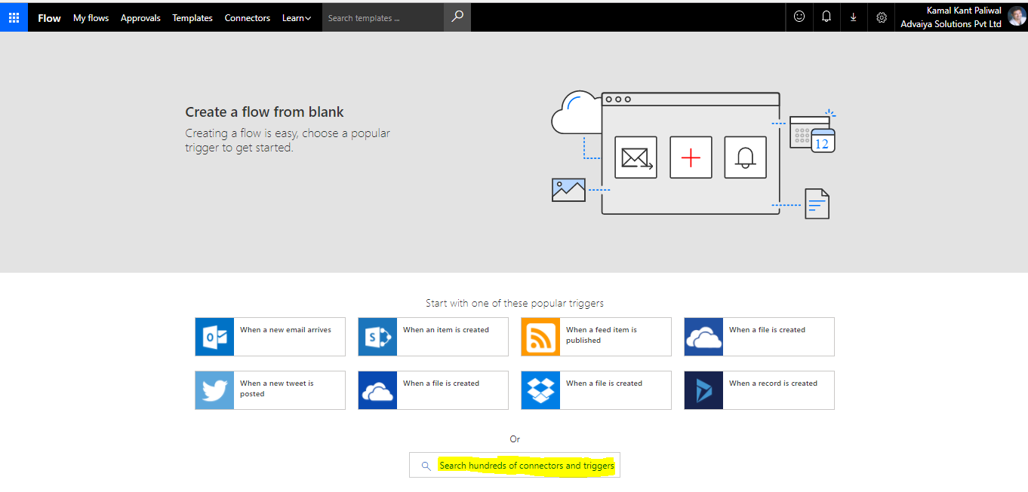Click the Flow brand title
The image size is (1028, 492).
coord(49,18)
